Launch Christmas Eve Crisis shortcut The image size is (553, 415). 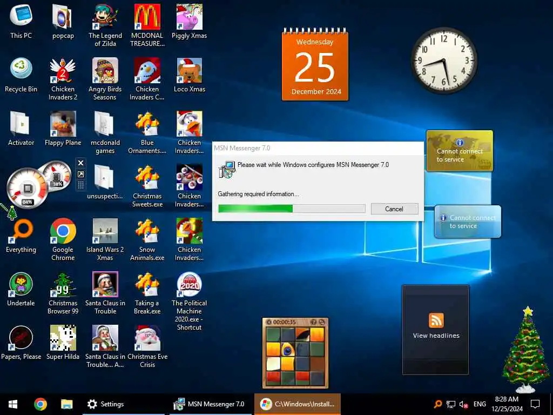pos(147,346)
